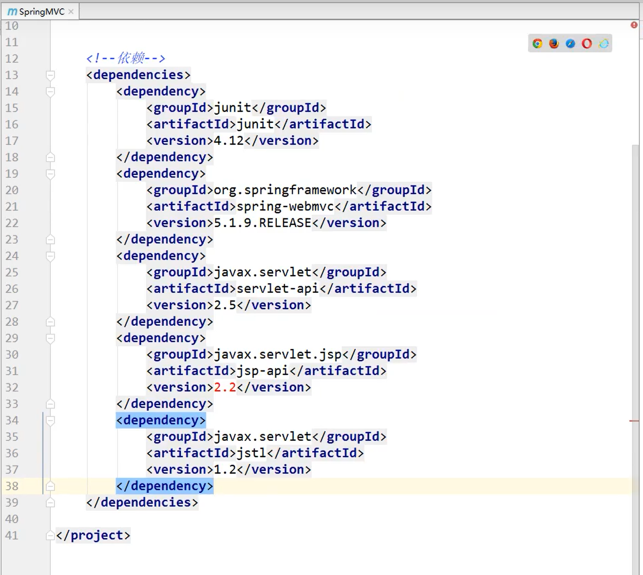Image resolution: width=643 pixels, height=575 pixels.
Task: Fold the closing dependency marker at line 18
Action: [50, 157]
